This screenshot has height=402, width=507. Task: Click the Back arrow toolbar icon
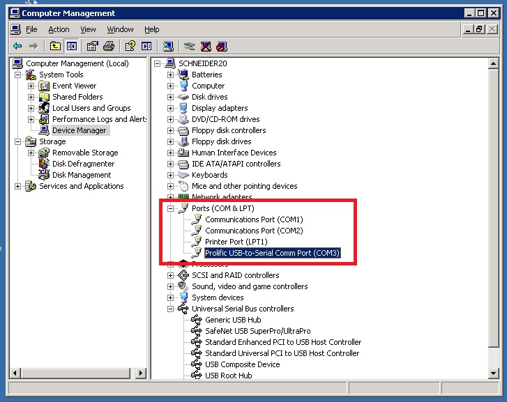(x=17, y=47)
